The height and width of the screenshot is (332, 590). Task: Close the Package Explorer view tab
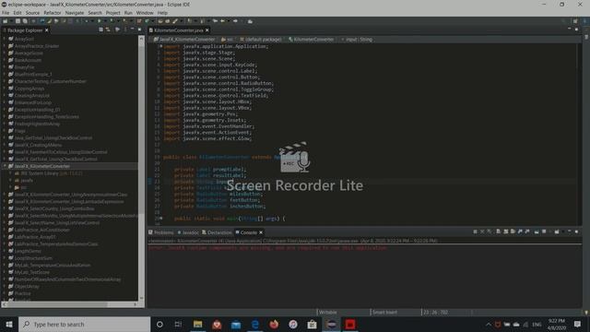(47, 30)
